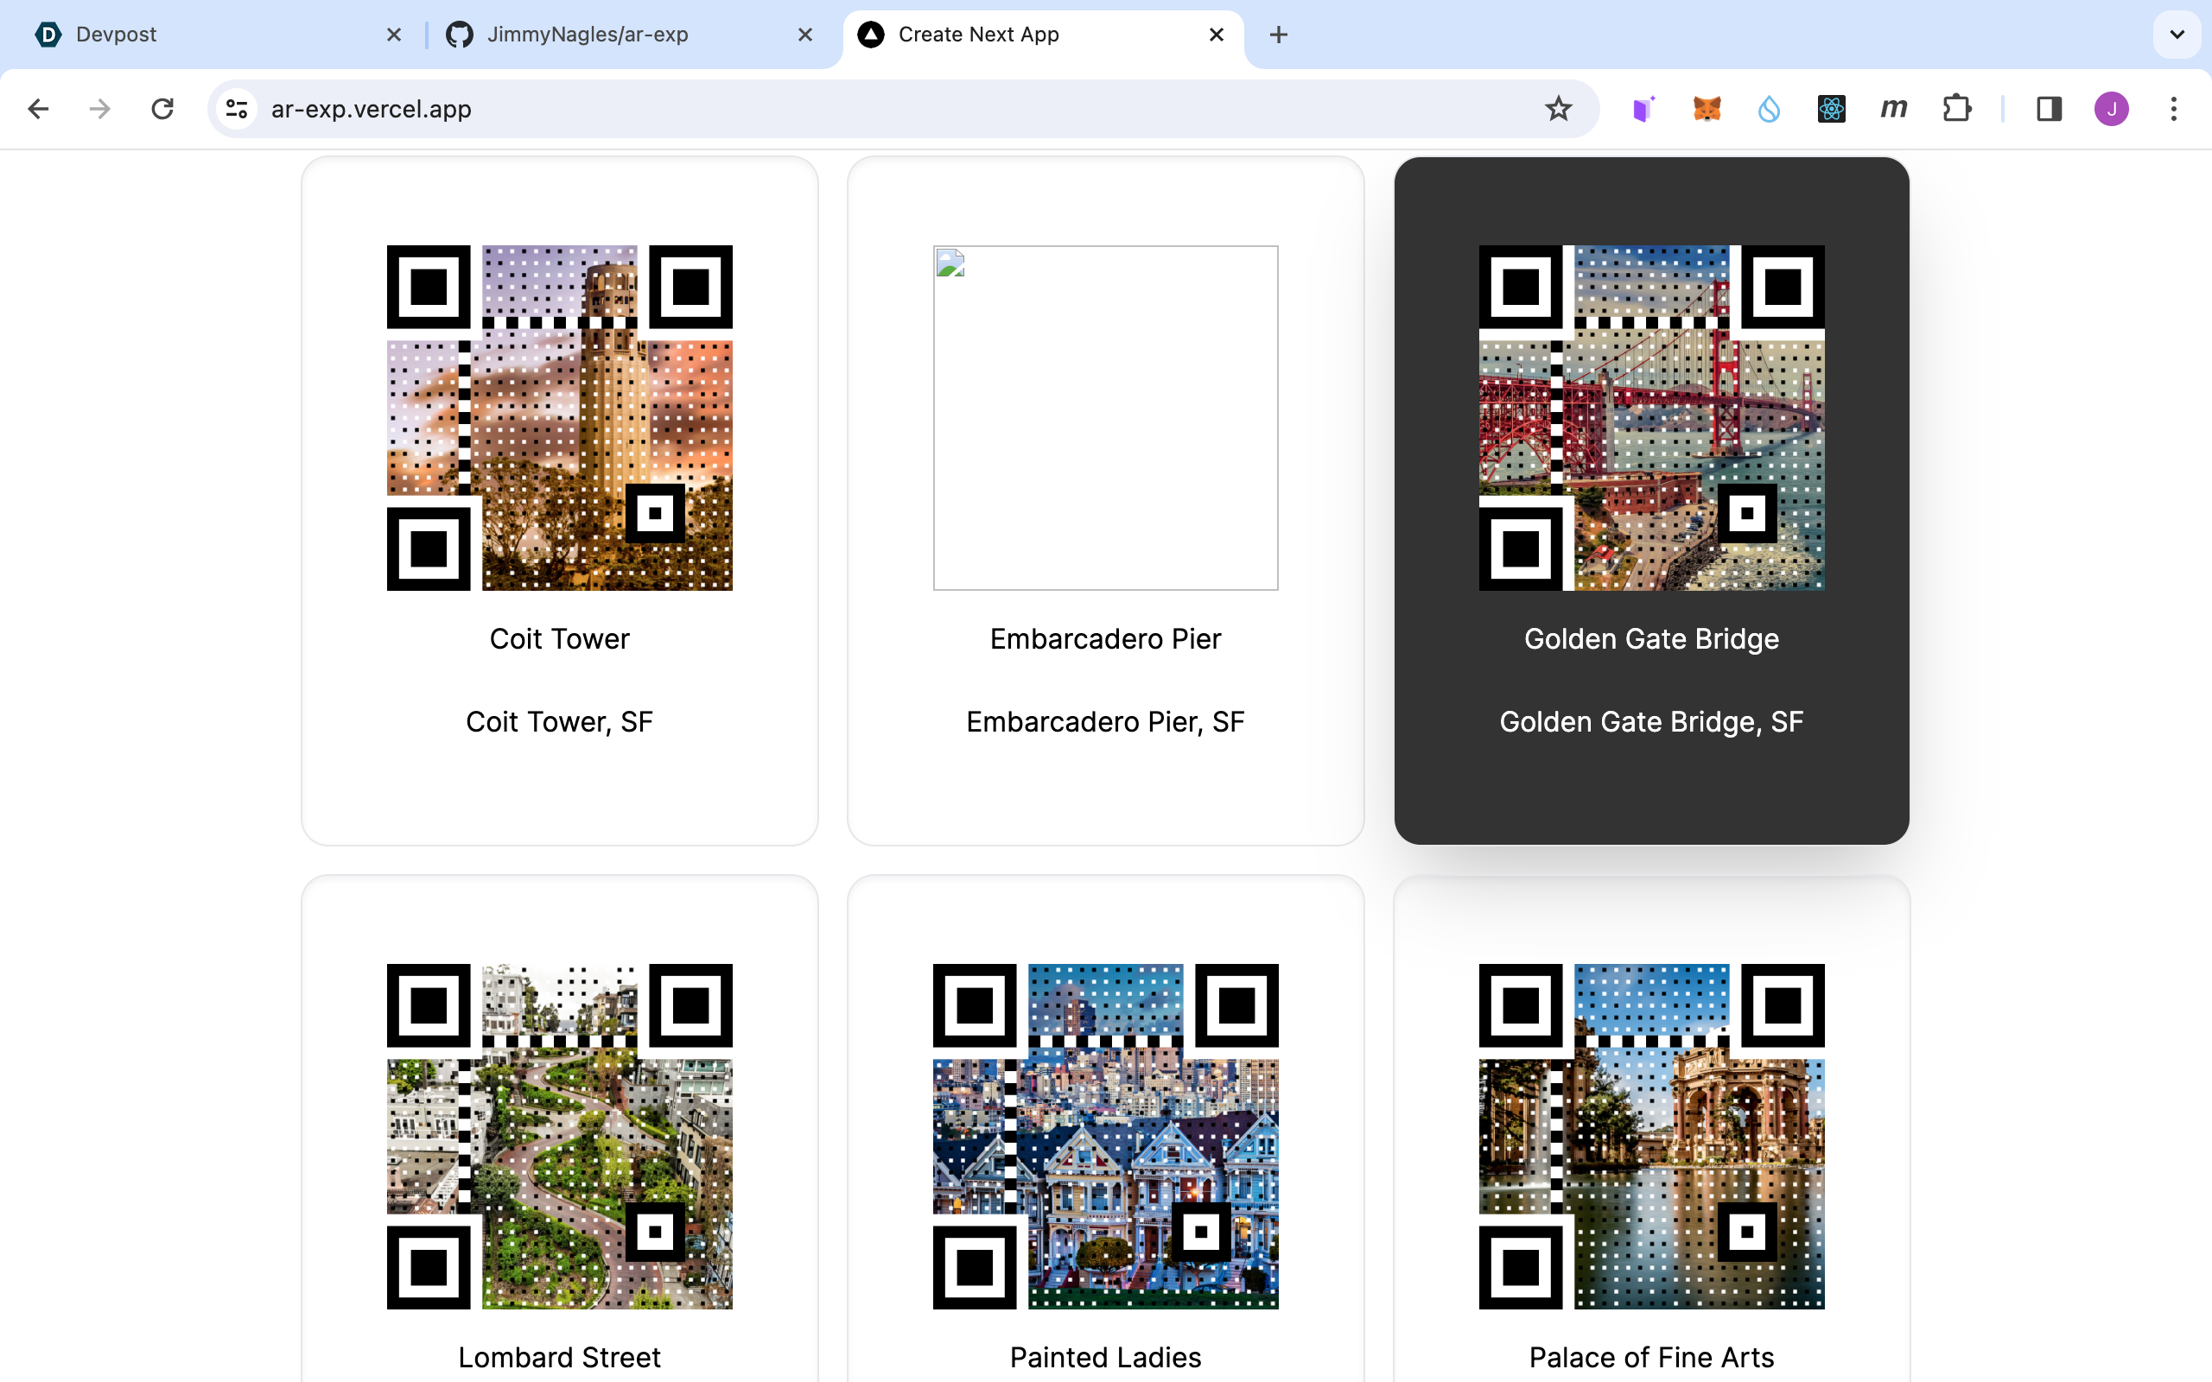Screen dimensions: 2212x1382
Task: Click the Coit Tower QR image
Action: [559, 418]
